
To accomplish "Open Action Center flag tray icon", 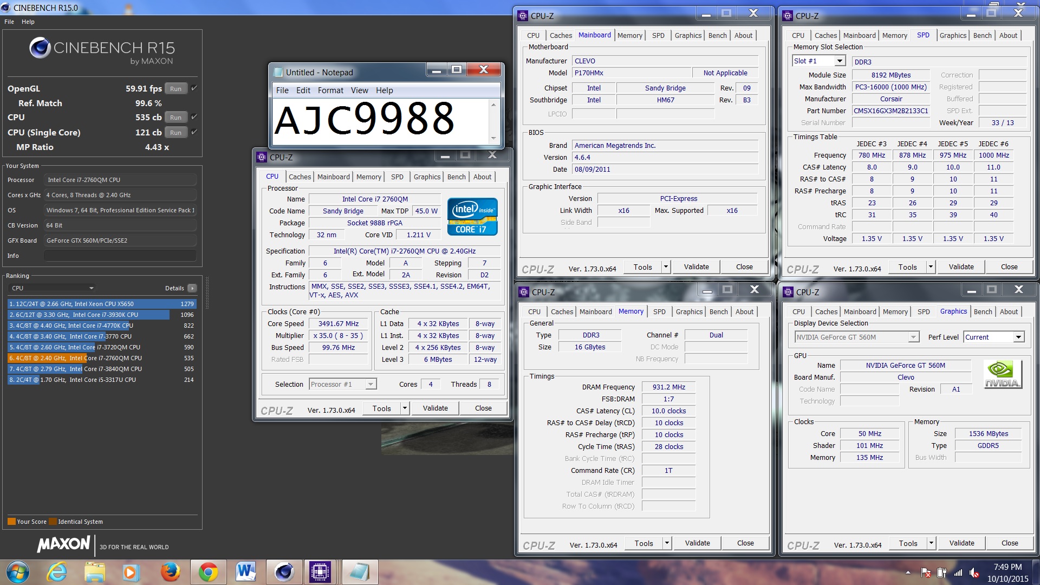I will 926,573.
